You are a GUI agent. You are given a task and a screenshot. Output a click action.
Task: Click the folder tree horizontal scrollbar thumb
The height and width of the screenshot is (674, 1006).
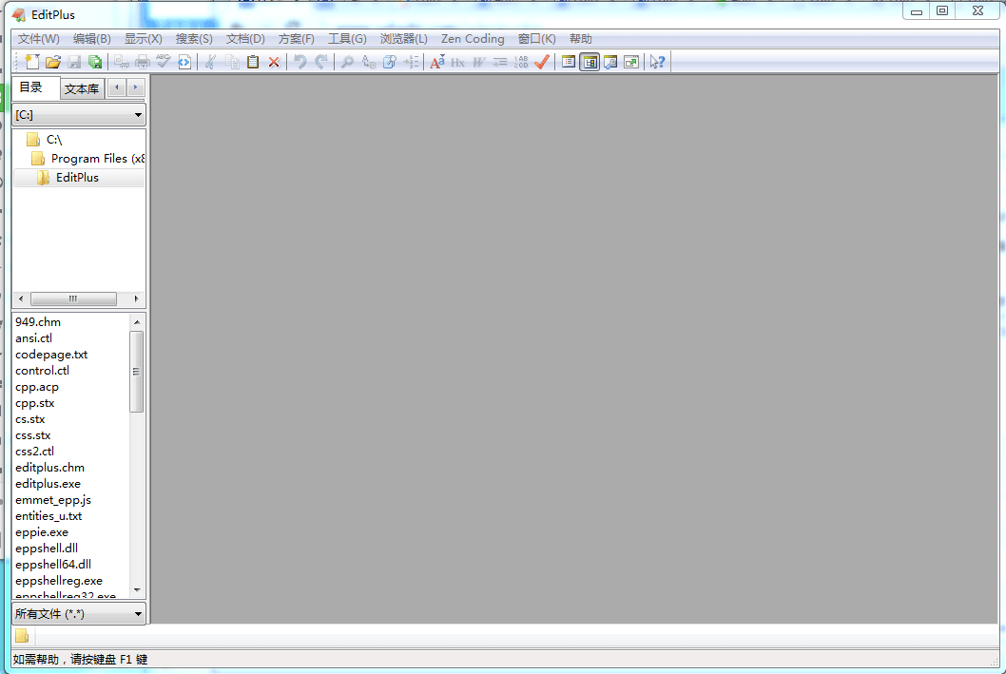tap(73, 298)
